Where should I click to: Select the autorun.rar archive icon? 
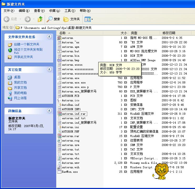[59, 136]
